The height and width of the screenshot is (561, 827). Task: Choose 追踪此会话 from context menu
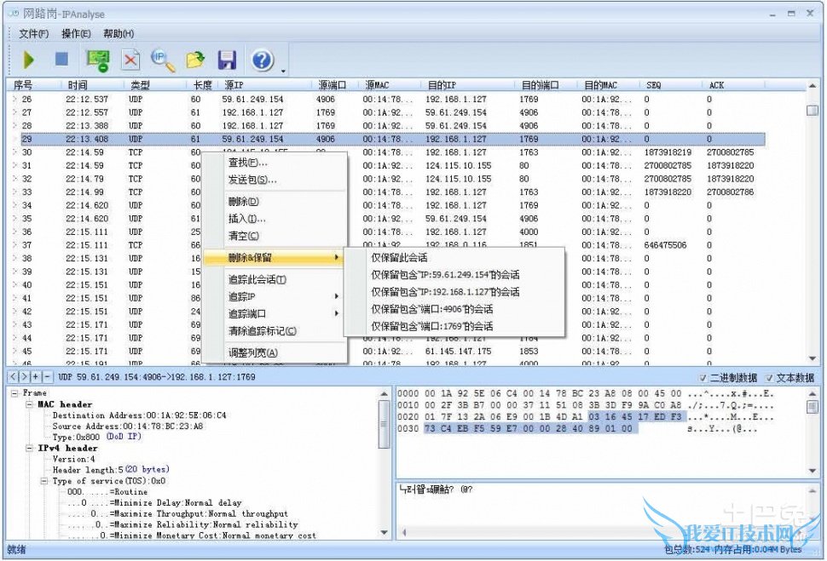257,279
